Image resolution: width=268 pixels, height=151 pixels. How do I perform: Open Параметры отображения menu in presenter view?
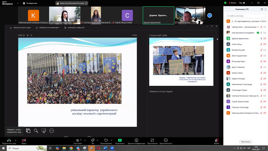(49, 28)
